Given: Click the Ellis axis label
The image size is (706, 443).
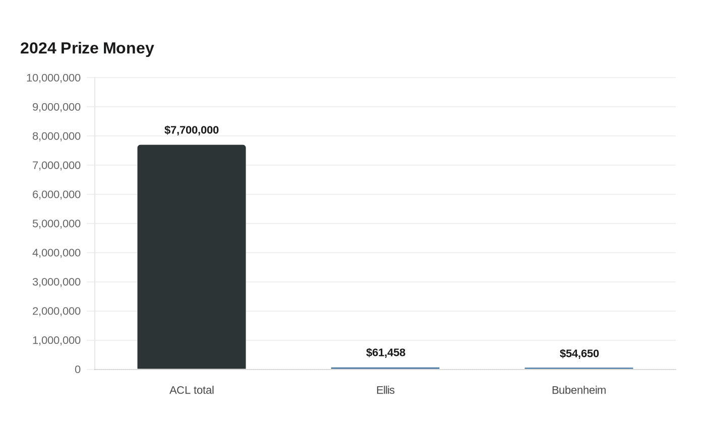Looking at the screenshot, I should point(385,390).
